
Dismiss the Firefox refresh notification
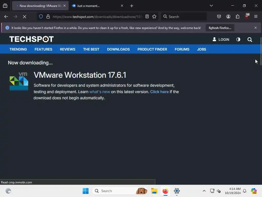point(256,28)
